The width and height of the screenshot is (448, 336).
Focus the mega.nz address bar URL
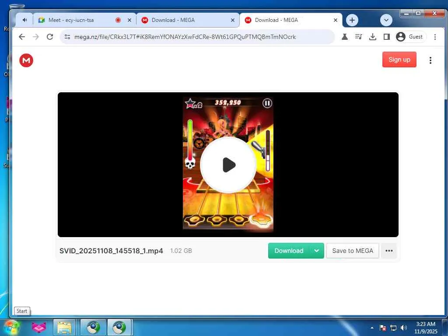(x=185, y=37)
